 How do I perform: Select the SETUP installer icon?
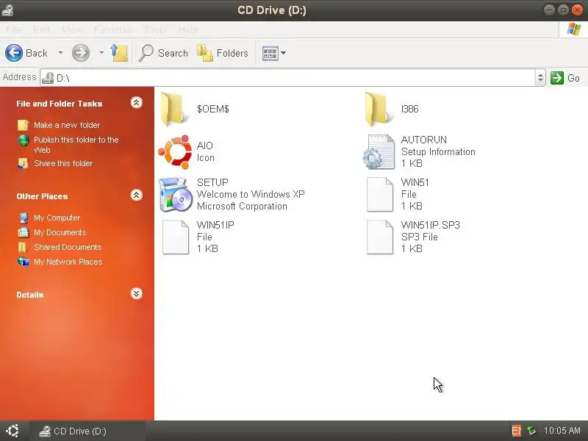click(175, 195)
